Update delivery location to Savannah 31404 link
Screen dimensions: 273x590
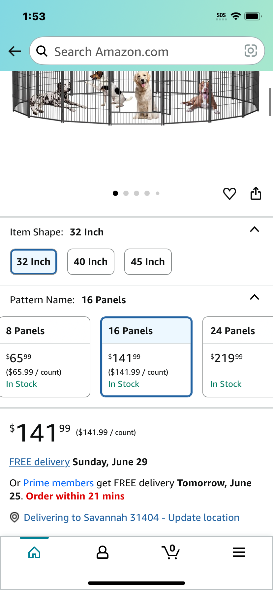(132, 518)
